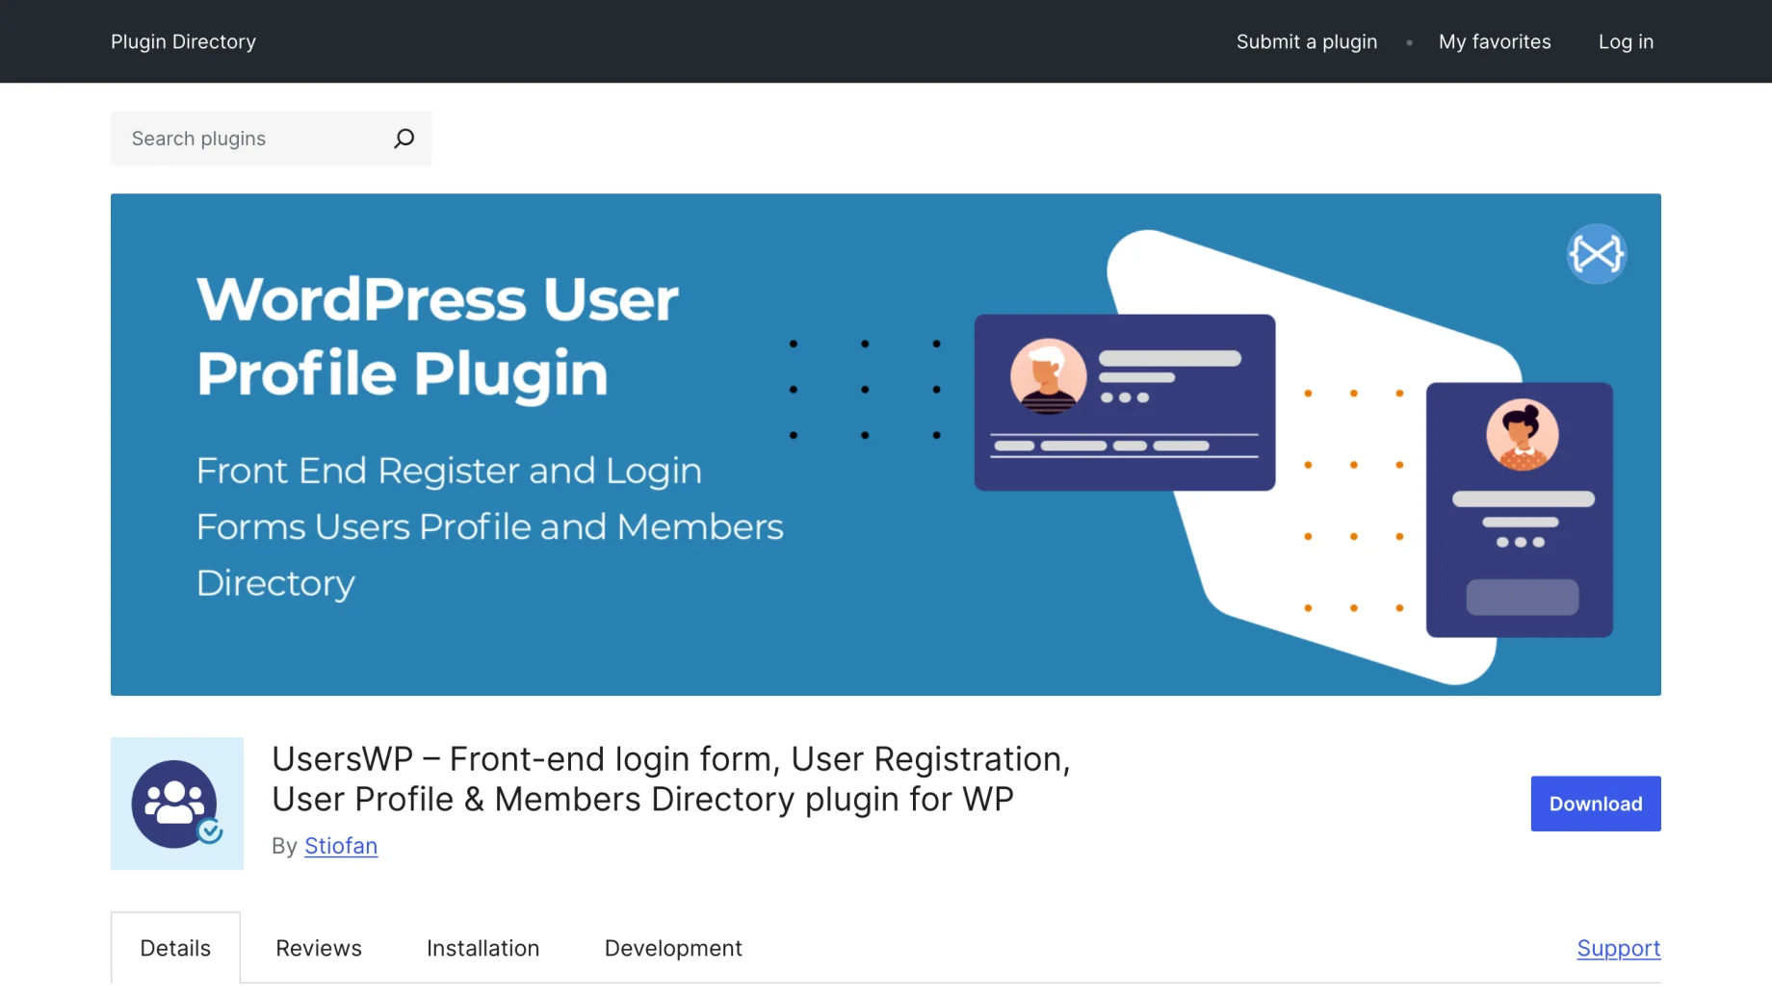Click the AyeCode logo on the banner
This screenshot has height=996, width=1772.
coord(1596,254)
